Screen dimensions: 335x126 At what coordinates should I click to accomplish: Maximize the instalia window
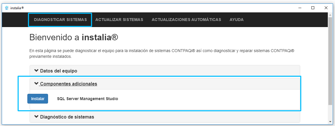[313, 8]
